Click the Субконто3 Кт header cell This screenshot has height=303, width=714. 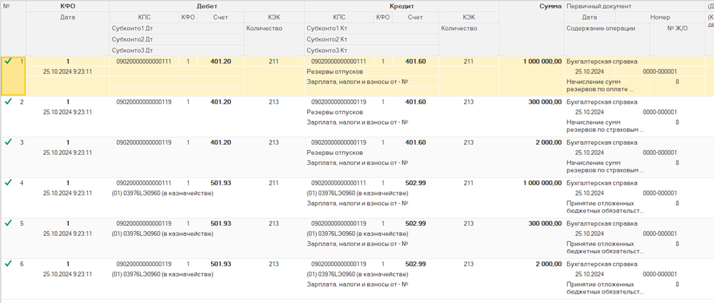click(x=371, y=50)
